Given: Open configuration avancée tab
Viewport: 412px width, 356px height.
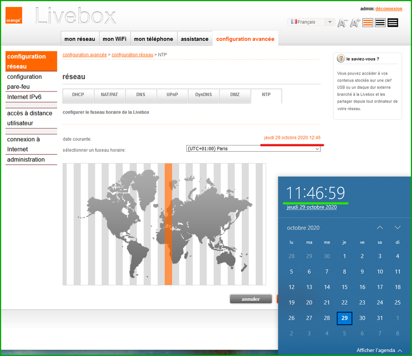Looking at the screenshot, I should [245, 39].
